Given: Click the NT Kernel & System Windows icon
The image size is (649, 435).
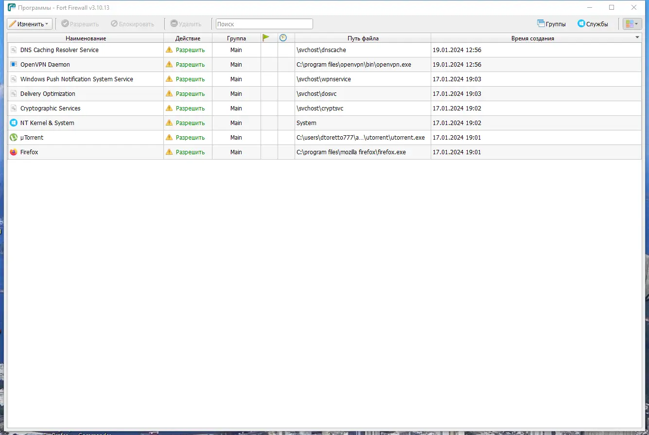Looking at the screenshot, I should [x=14, y=123].
